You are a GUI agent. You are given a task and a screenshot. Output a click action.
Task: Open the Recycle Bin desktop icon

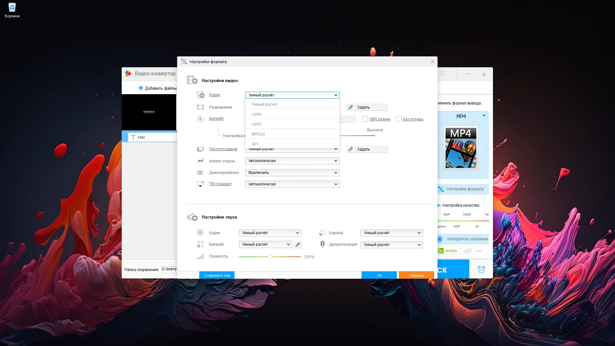(x=12, y=8)
